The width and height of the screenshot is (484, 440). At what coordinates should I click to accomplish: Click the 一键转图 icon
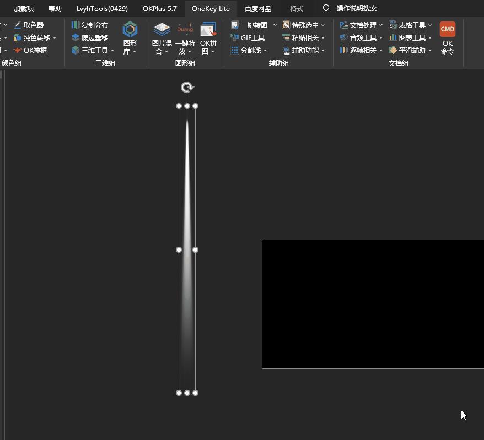[x=235, y=25]
